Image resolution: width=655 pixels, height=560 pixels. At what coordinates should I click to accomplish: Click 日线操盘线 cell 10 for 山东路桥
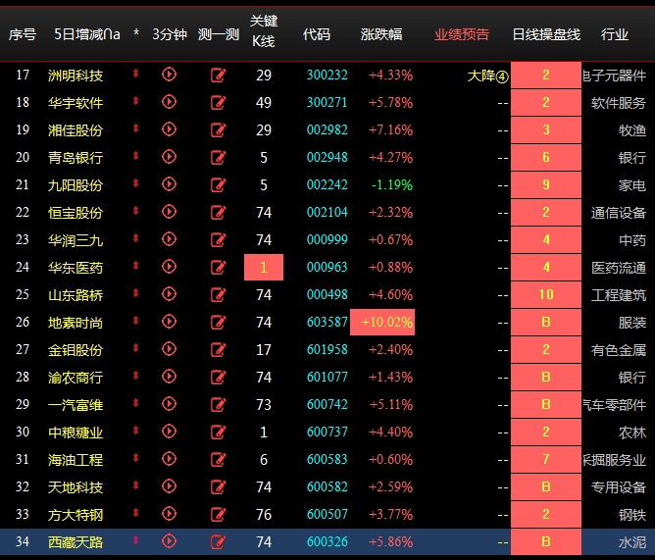(546, 294)
